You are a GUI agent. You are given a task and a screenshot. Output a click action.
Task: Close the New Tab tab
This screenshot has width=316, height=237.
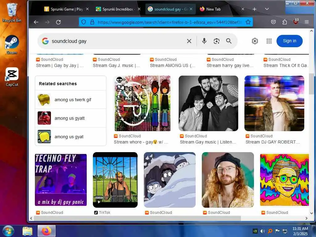click(x=243, y=9)
